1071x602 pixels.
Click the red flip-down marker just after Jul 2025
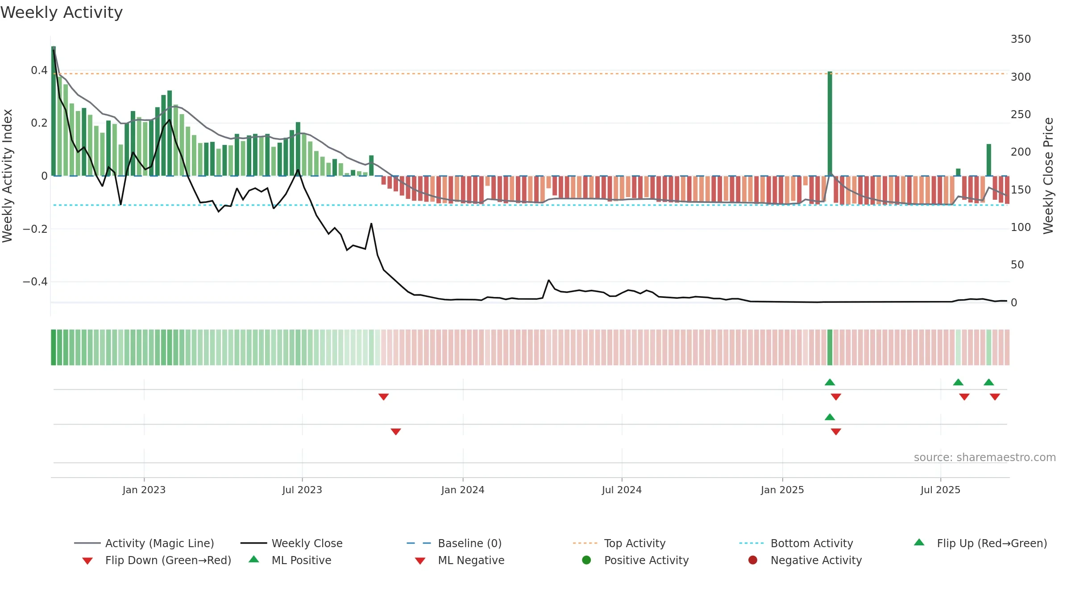[x=964, y=397]
